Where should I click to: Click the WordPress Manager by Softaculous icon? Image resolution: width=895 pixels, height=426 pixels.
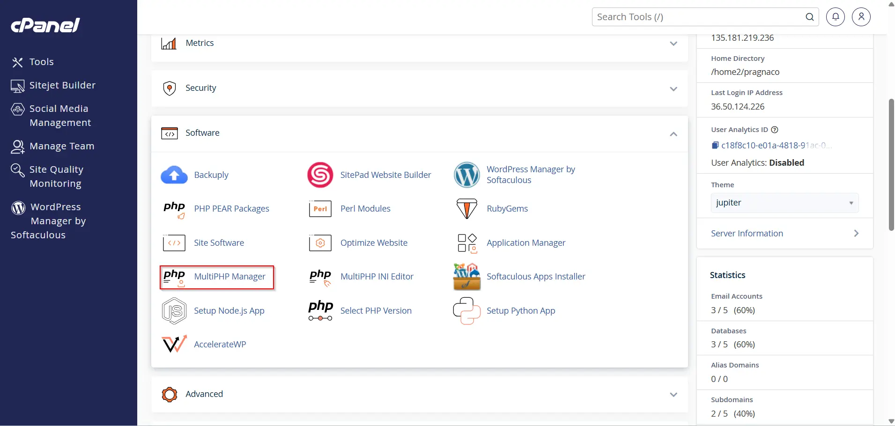tap(467, 175)
